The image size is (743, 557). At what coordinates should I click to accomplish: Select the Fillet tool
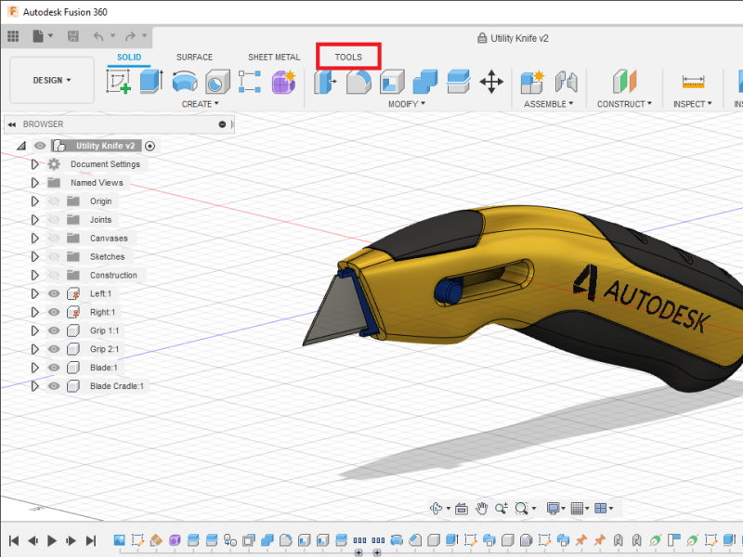pos(358,82)
